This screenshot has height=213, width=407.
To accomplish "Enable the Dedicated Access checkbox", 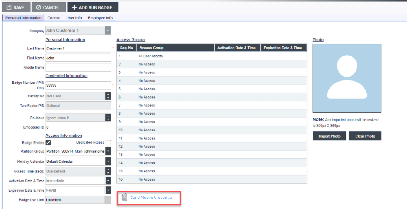I will point(108,143).
